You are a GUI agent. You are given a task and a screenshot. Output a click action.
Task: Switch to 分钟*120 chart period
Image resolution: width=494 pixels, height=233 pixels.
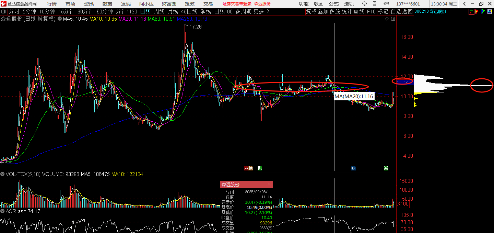(x=127, y=12)
